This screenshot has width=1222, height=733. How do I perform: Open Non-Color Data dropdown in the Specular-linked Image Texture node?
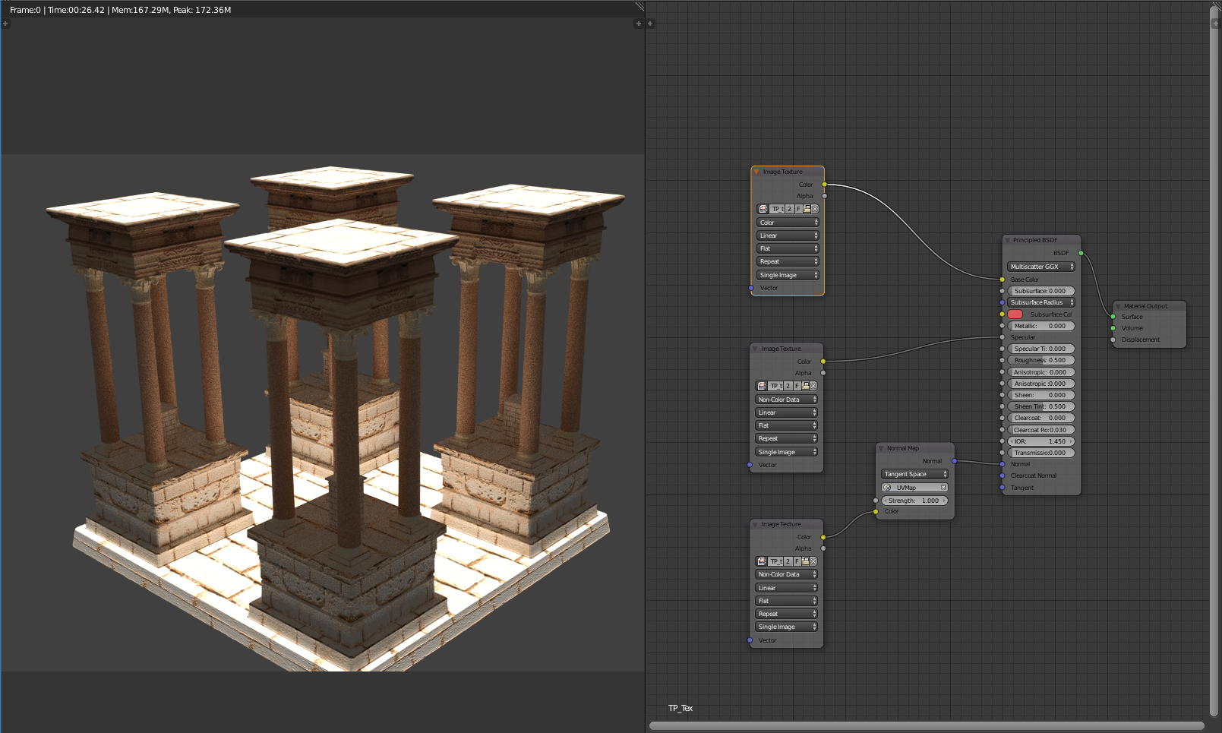click(x=787, y=400)
